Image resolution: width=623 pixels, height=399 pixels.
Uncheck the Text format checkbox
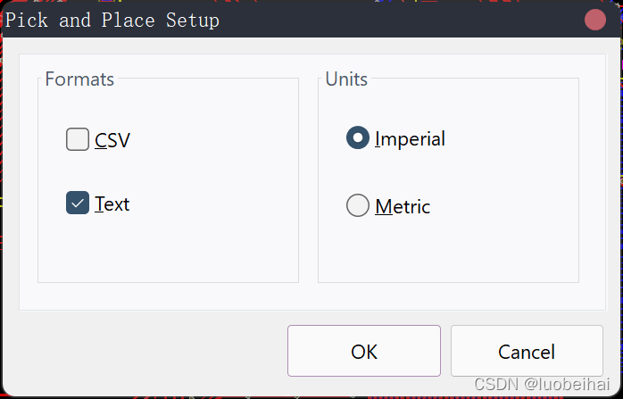(78, 204)
